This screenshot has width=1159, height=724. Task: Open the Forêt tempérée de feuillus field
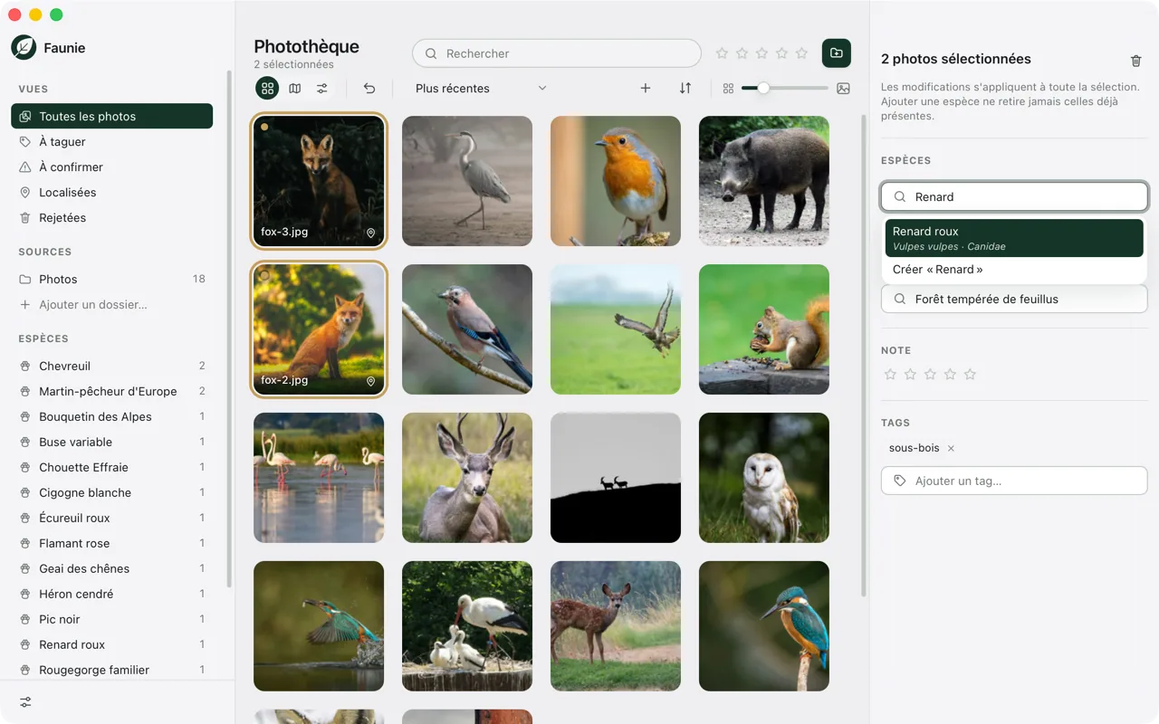[1014, 299]
